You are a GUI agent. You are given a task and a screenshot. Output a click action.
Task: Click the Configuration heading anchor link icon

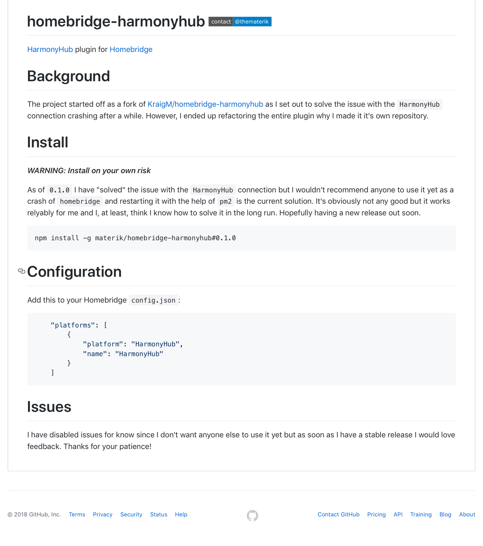(x=22, y=271)
